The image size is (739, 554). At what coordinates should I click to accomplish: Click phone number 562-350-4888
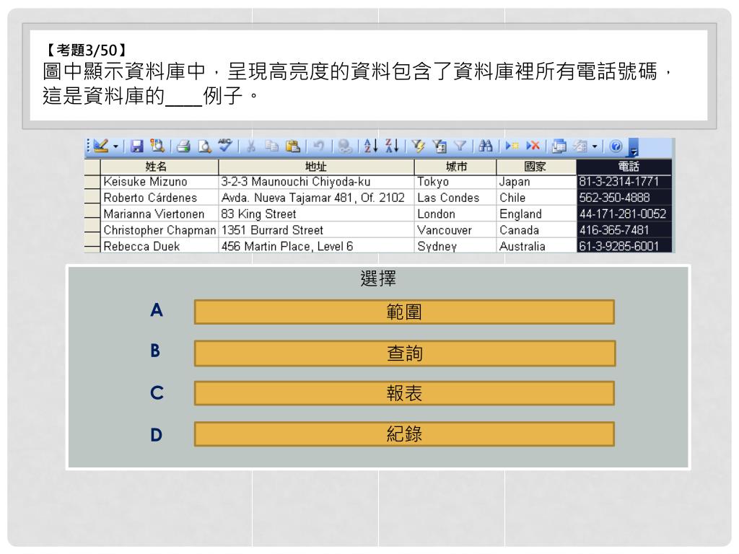[x=624, y=198]
